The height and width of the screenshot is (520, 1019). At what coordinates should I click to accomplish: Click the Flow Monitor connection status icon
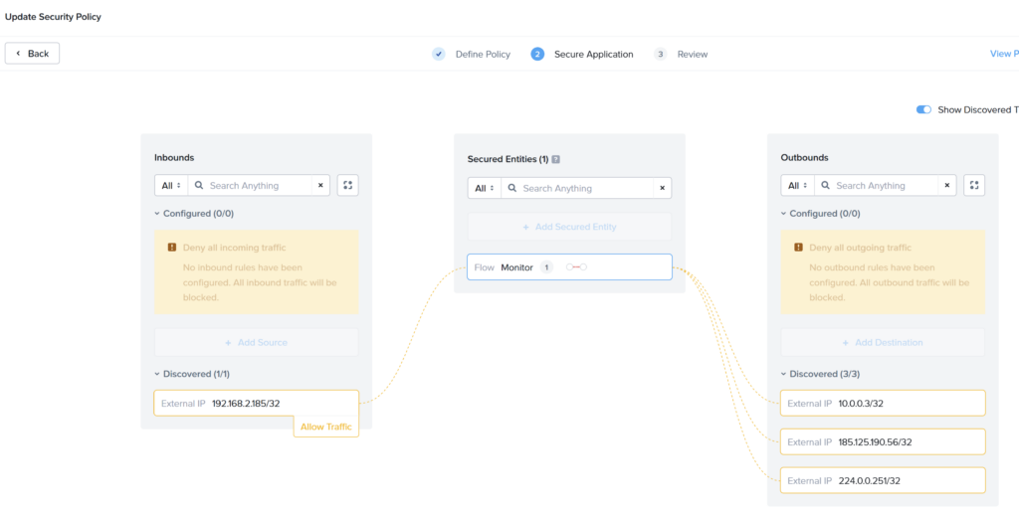(576, 266)
